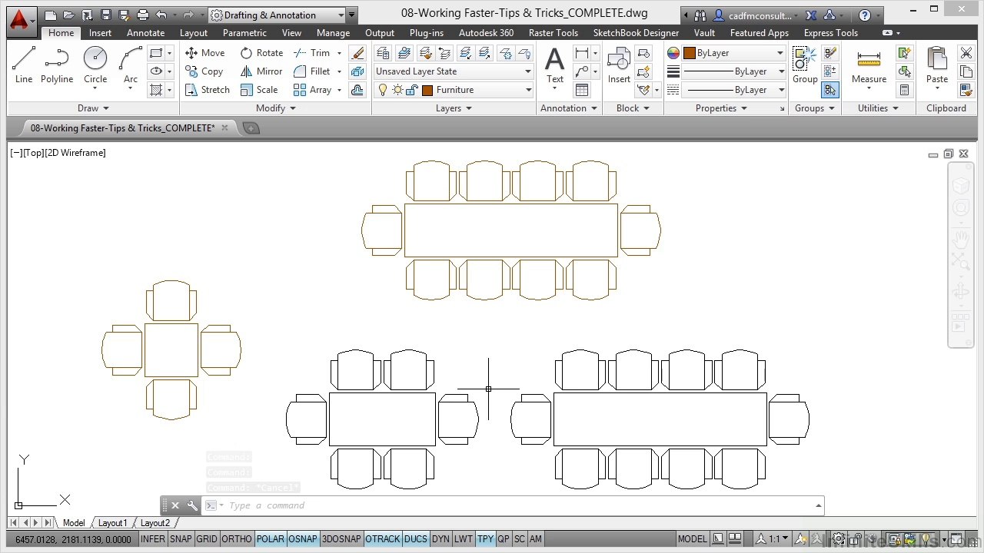This screenshot has width=984, height=553.
Task: Select the Polyline tool
Action: pyautogui.click(x=57, y=65)
